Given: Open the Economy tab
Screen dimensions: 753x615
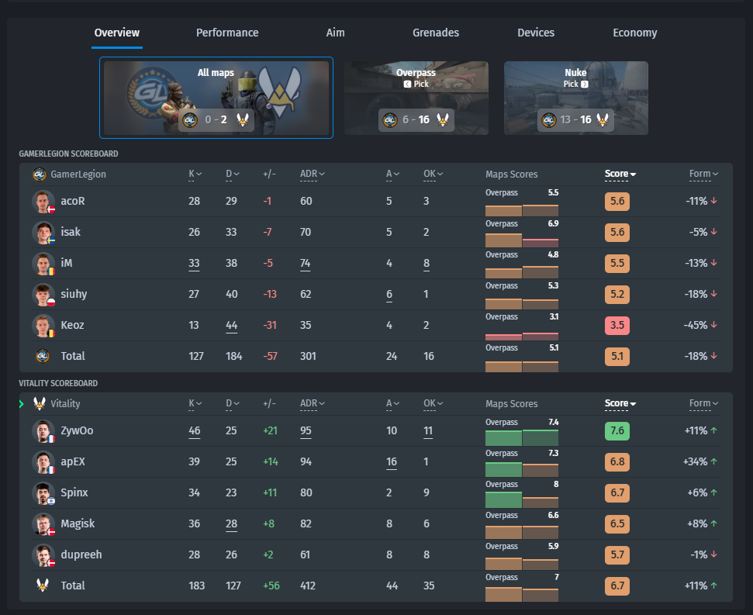Looking at the screenshot, I should (635, 33).
